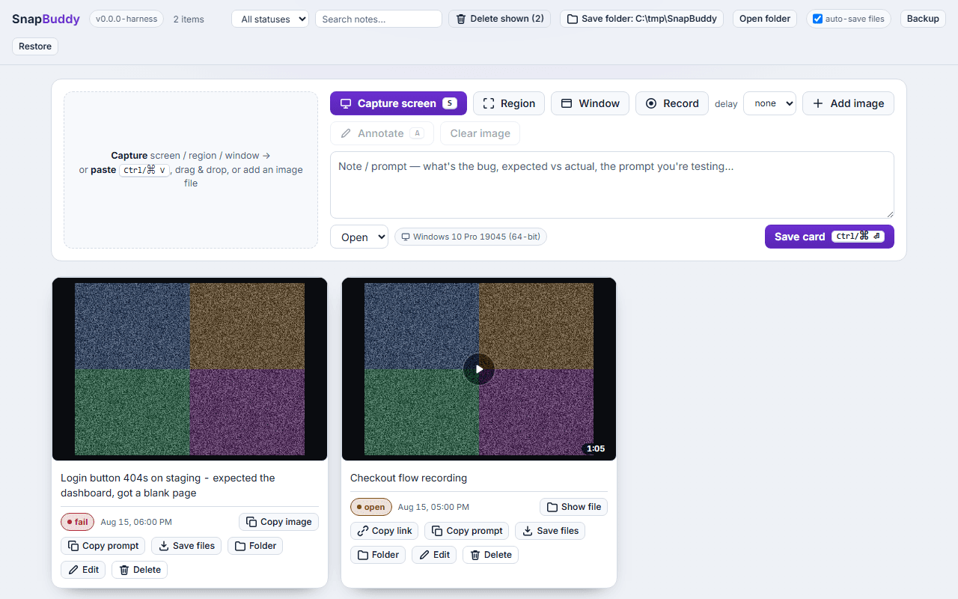
Task: Save the card with Save card button
Action: (x=829, y=237)
